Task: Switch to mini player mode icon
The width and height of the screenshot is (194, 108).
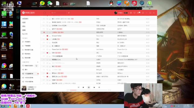Action: pos(143,13)
